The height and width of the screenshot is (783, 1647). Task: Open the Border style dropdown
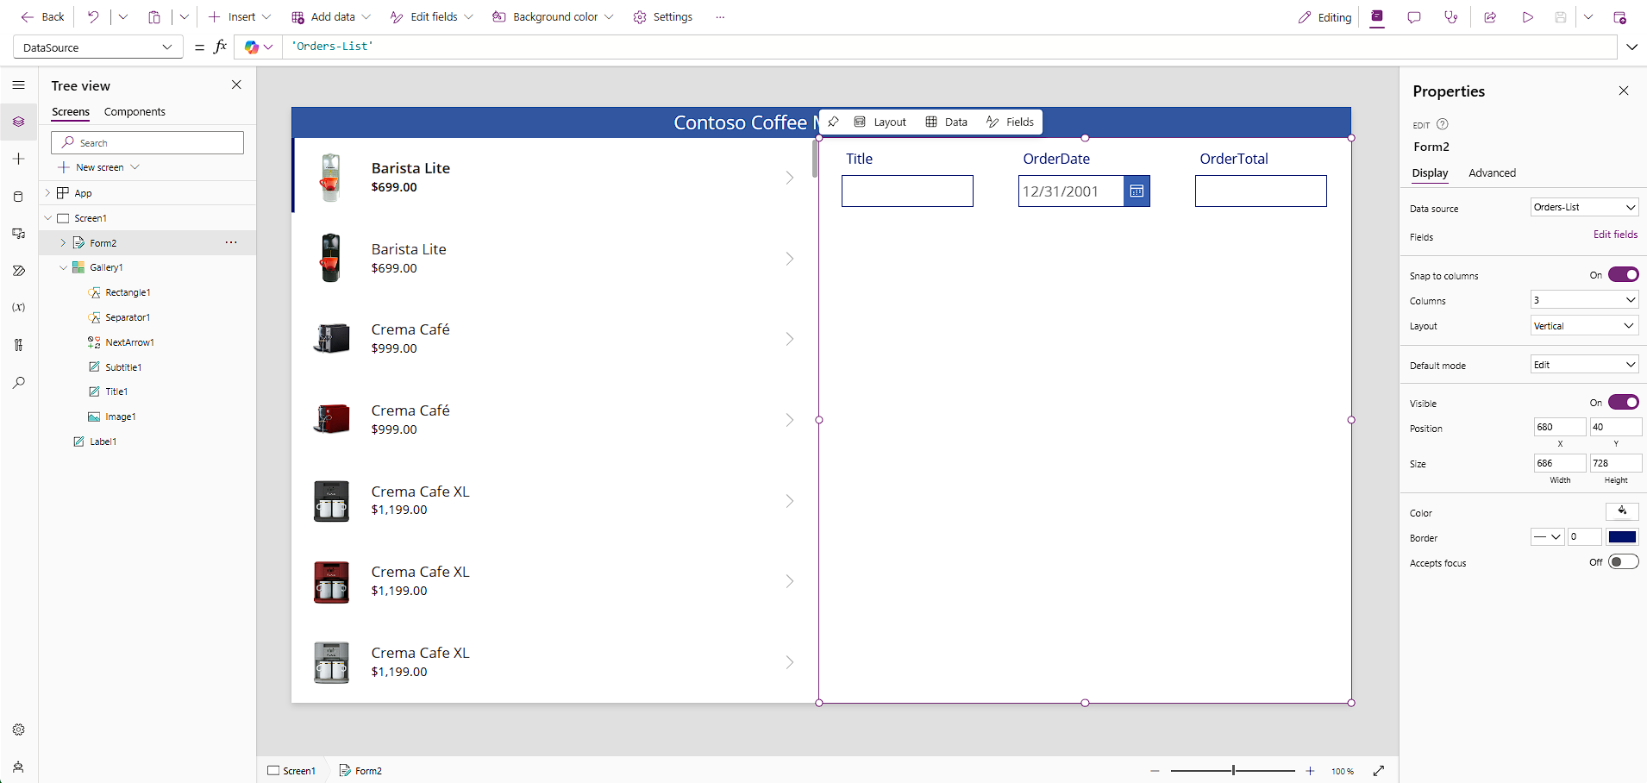pos(1547,536)
